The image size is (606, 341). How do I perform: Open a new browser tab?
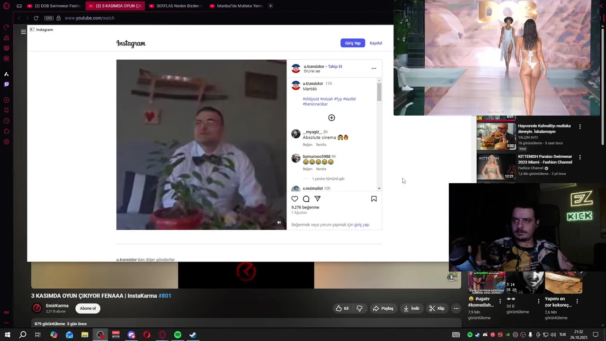click(x=270, y=6)
